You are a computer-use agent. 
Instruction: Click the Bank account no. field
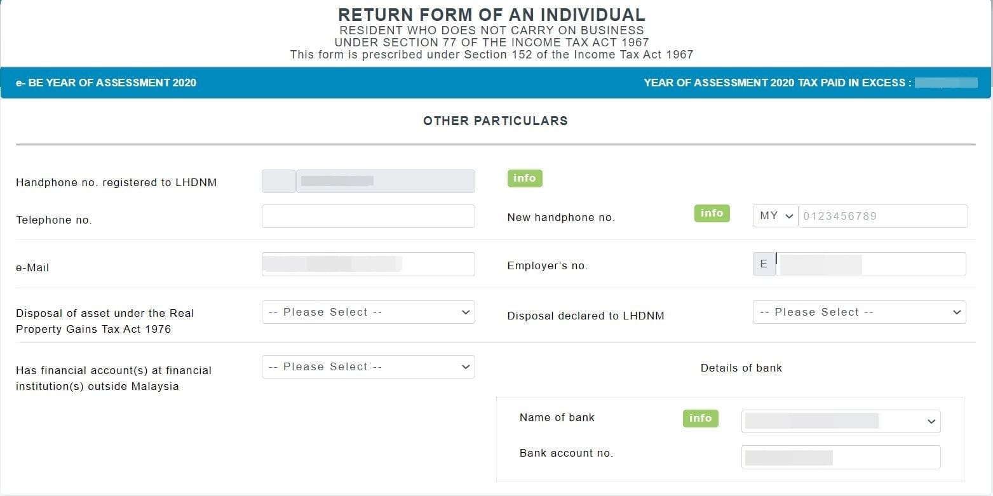click(x=841, y=457)
